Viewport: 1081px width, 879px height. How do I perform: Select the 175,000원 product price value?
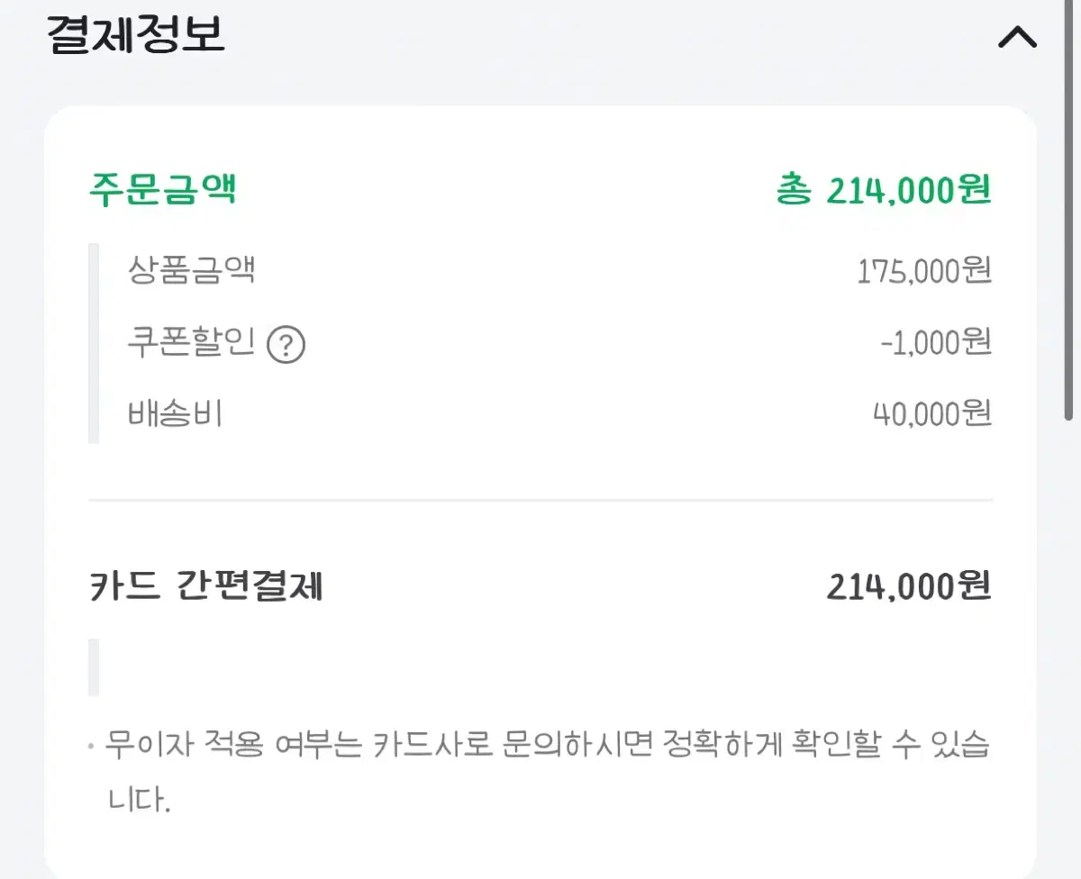click(926, 270)
